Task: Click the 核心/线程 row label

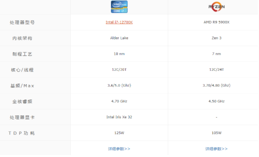Action: tap(22, 70)
